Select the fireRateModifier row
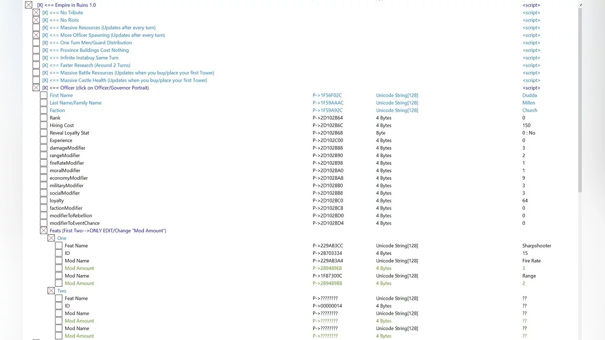Image resolution: width=605 pixels, height=340 pixels. (x=67, y=163)
